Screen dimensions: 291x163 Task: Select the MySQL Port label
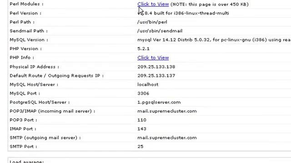point(25,94)
